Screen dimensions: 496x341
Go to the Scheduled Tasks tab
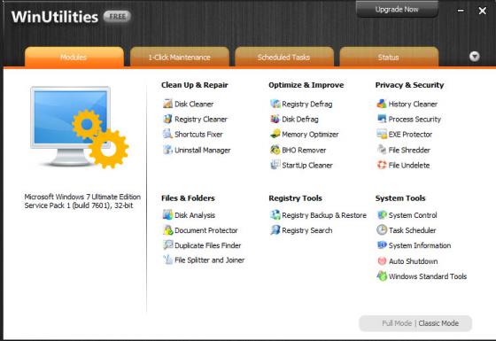tap(283, 57)
